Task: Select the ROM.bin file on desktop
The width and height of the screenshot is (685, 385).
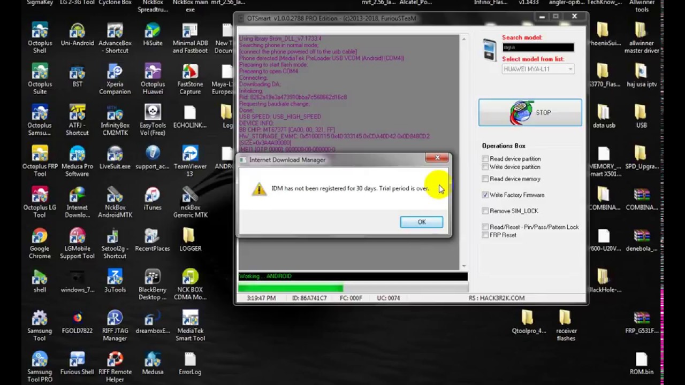Action: click(x=641, y=364)
